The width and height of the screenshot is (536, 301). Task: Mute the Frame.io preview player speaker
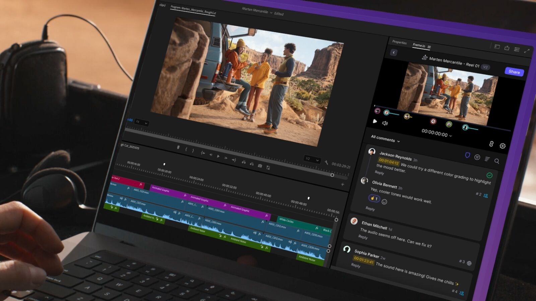pyautogui.click(x=385, y=123)
